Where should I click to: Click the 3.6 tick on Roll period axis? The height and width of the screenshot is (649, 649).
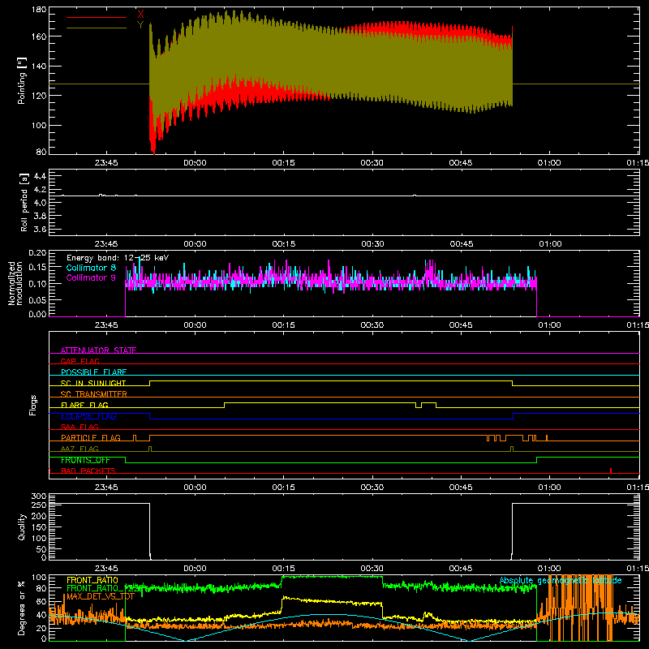[40, 229]
